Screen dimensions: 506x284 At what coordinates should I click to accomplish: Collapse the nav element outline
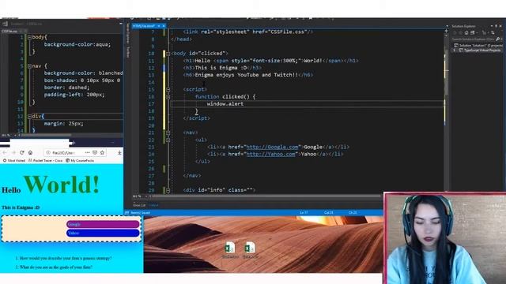(x=168, y=133)
